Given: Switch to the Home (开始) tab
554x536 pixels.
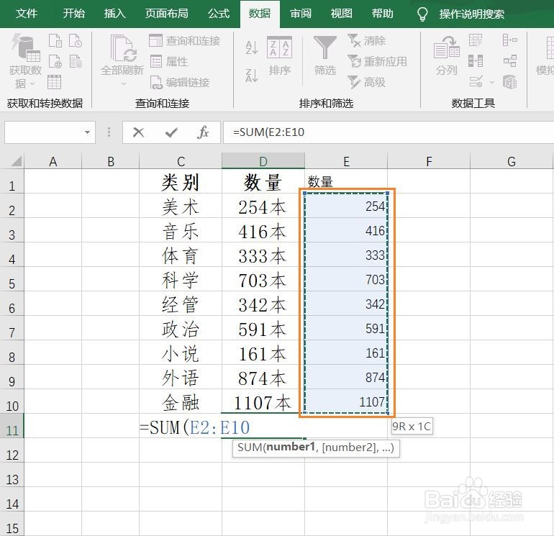Looking at the screenshot, I should [73, 14].
